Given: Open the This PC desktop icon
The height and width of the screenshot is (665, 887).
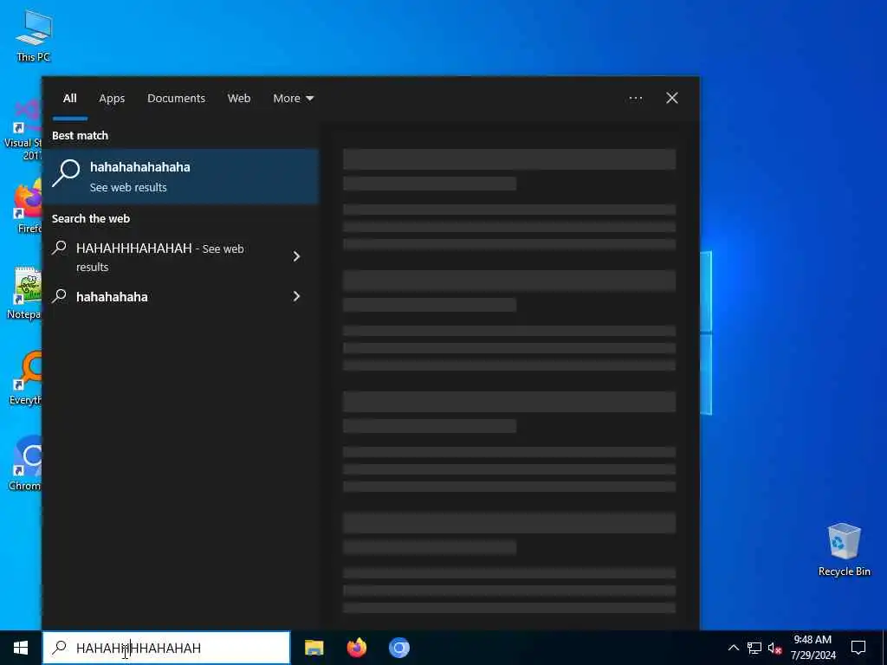Looking at the screenshot, I should click(x=34, y=36).
